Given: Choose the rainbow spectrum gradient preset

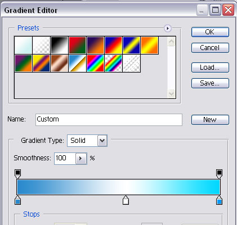Looking at the screenshot, I should point(95,64).
